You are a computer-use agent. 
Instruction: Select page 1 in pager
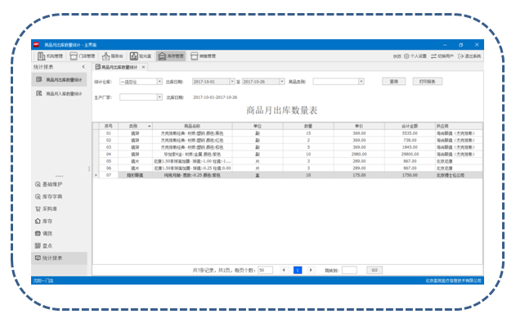coord(298,270)
